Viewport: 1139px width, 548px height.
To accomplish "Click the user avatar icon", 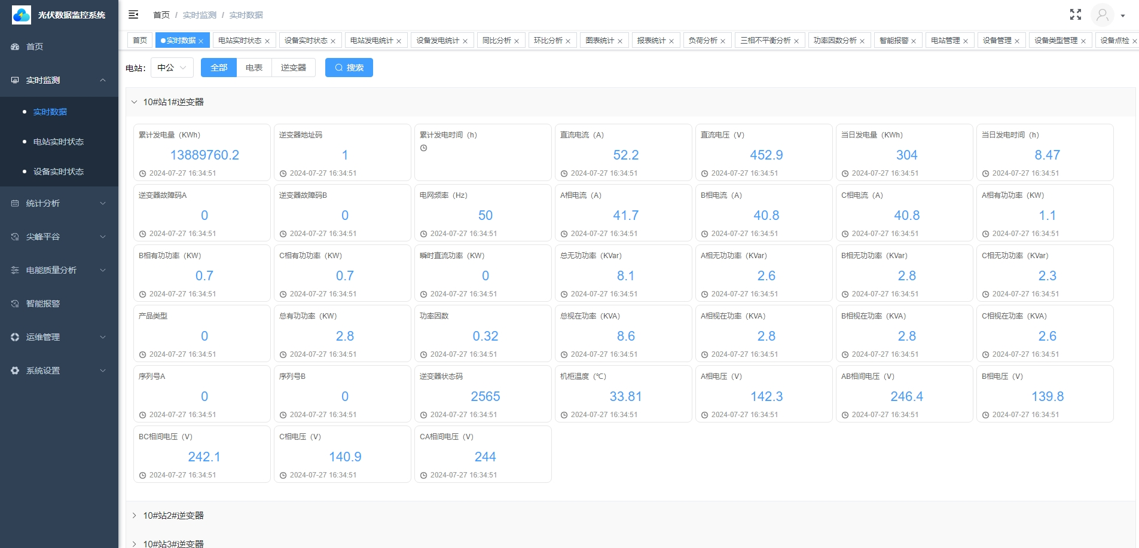I will [1102, 15].
